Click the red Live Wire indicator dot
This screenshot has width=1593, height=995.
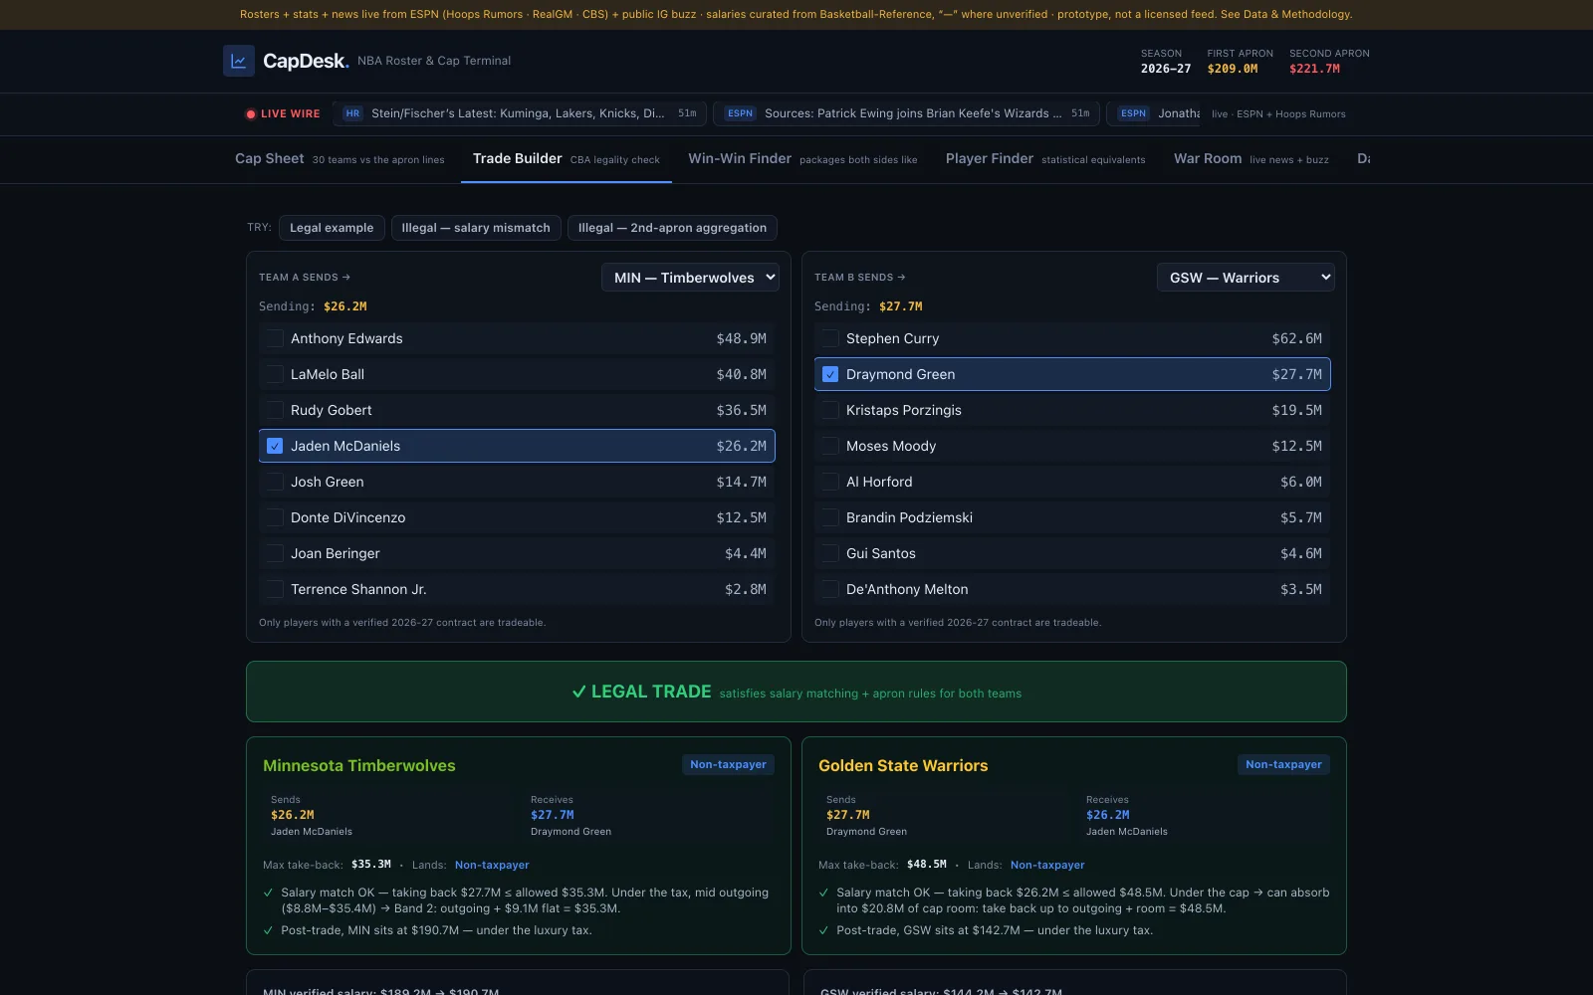(x=251, y=114)
